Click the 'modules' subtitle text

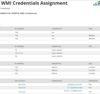5,8
